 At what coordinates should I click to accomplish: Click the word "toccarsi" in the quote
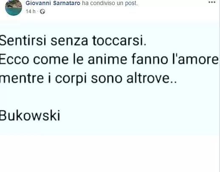(x=118, y=40)
